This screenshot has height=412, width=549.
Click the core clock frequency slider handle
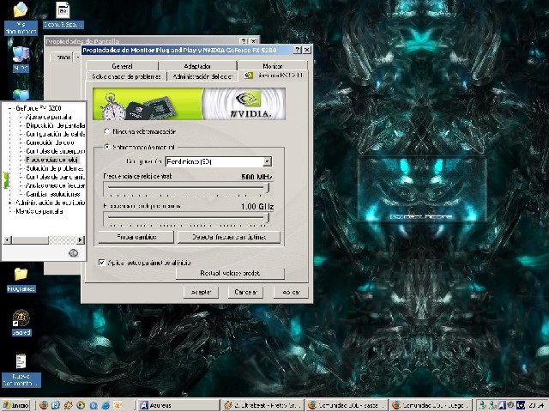(x=267, y=188)
